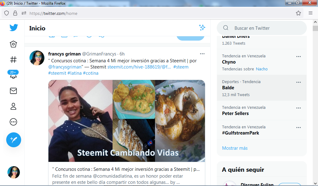Click the Twitter bird logo

14,28
